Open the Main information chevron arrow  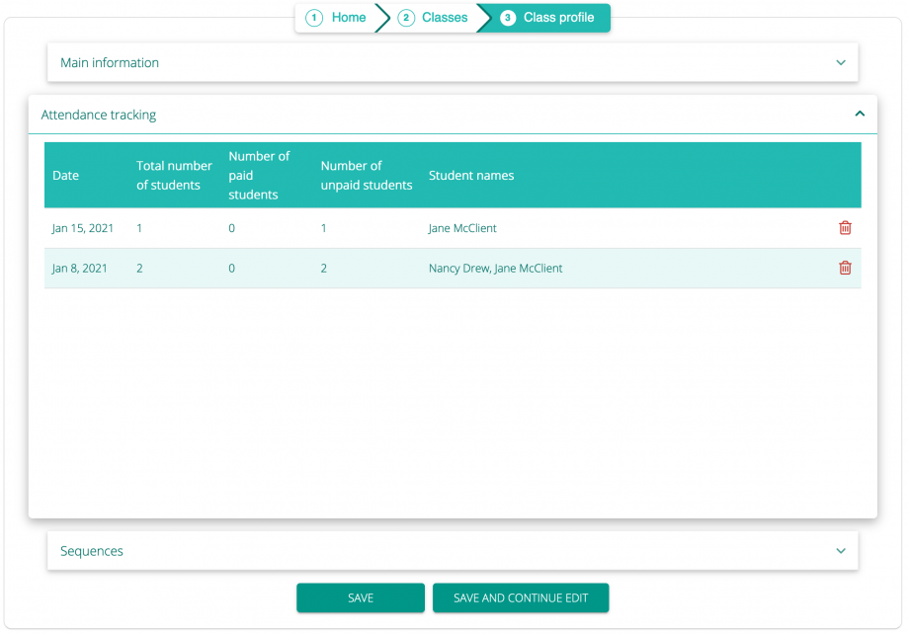(841, 61)
